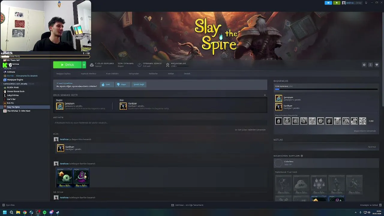This screenshot has height=216, width=384.
Task: Click Gardiyan icon in Başarımlar panel
Action: point(279,107)
